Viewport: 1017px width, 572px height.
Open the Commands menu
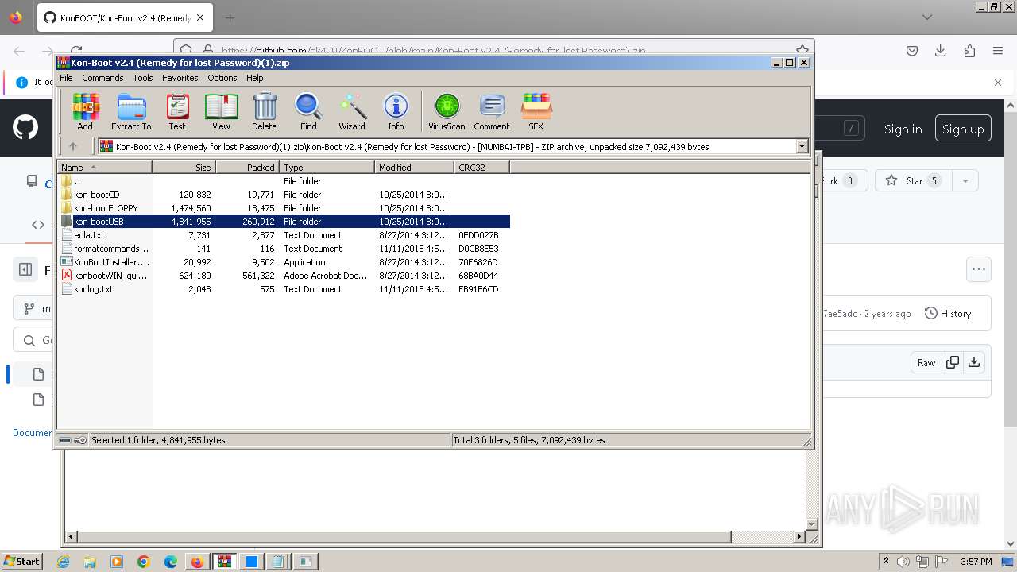[102, 78]
